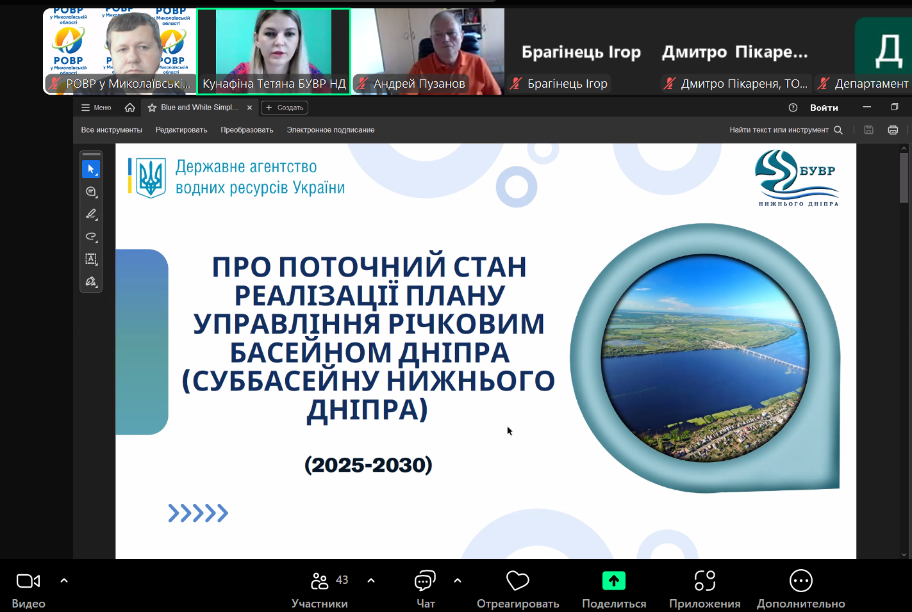
Task: Click Найти текст или инструмент search field
Action: click(x=779, y=130)
